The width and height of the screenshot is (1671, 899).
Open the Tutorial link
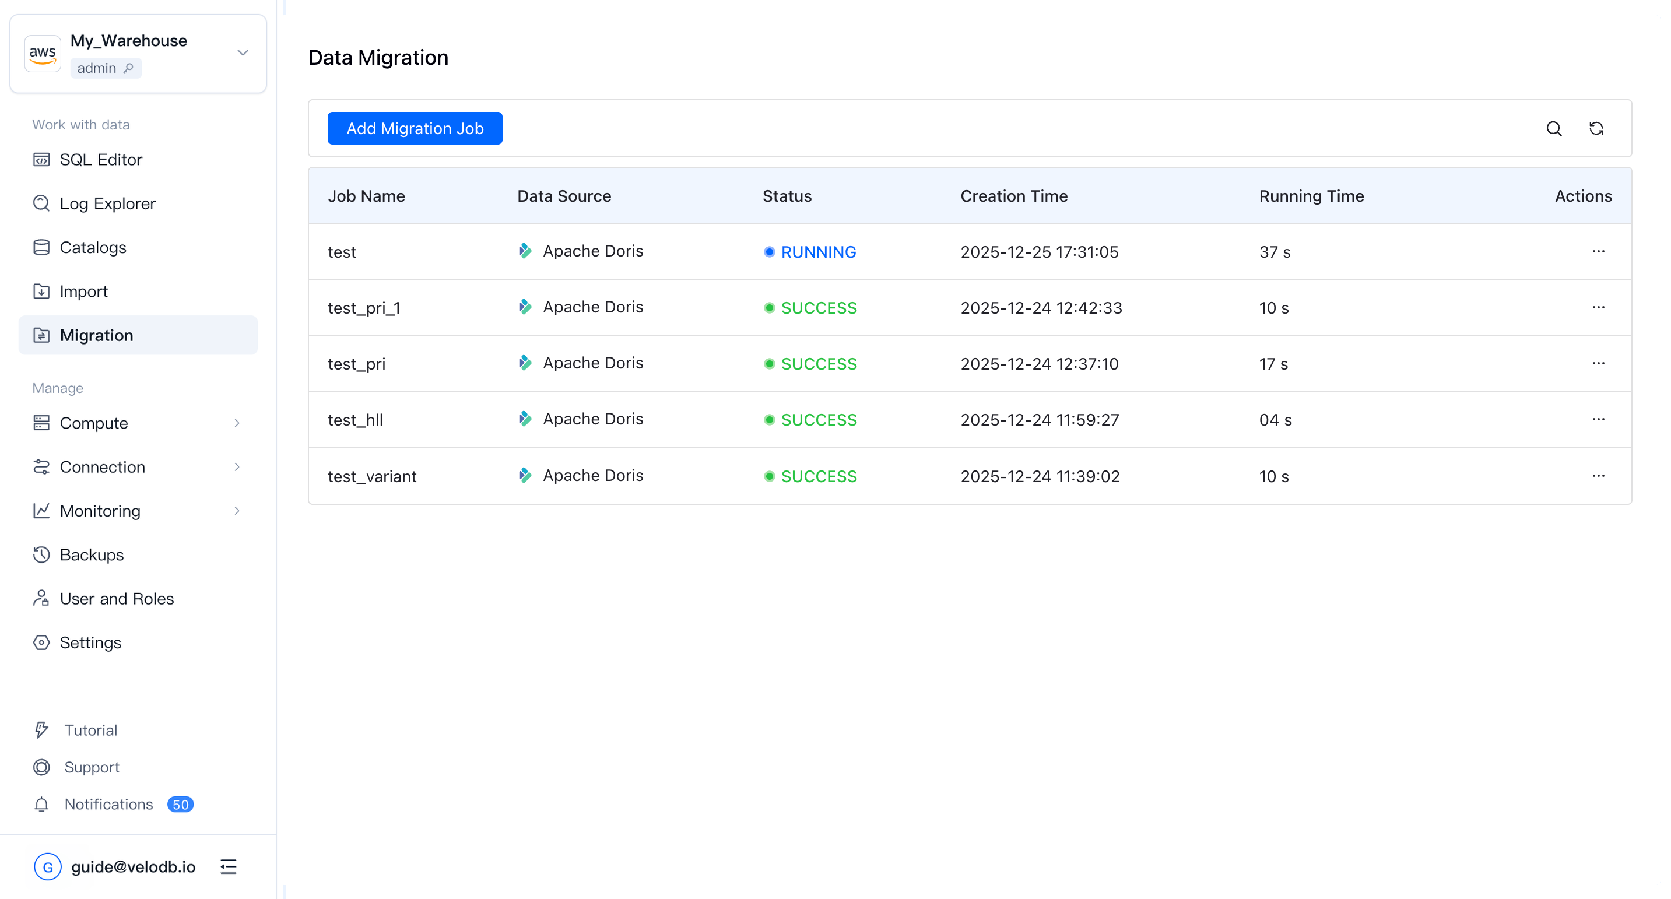(x=91, y=731)
